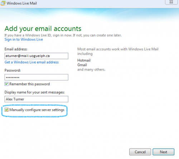
Task: Click the Add your email accounts heading
Action: click(43, 29)
